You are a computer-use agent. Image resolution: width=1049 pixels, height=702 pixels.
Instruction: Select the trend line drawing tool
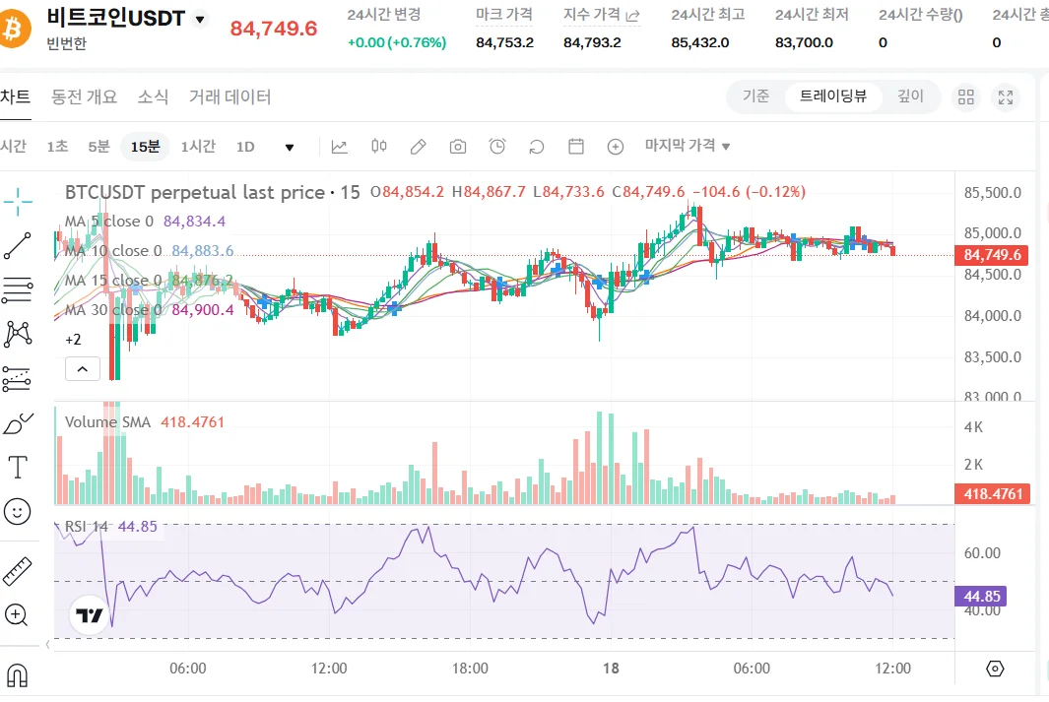[x=18, y=245]
